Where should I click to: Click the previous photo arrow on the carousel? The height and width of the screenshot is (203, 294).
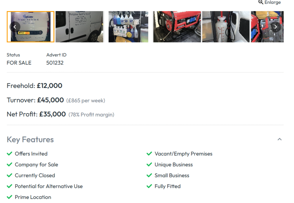point(15,27)
